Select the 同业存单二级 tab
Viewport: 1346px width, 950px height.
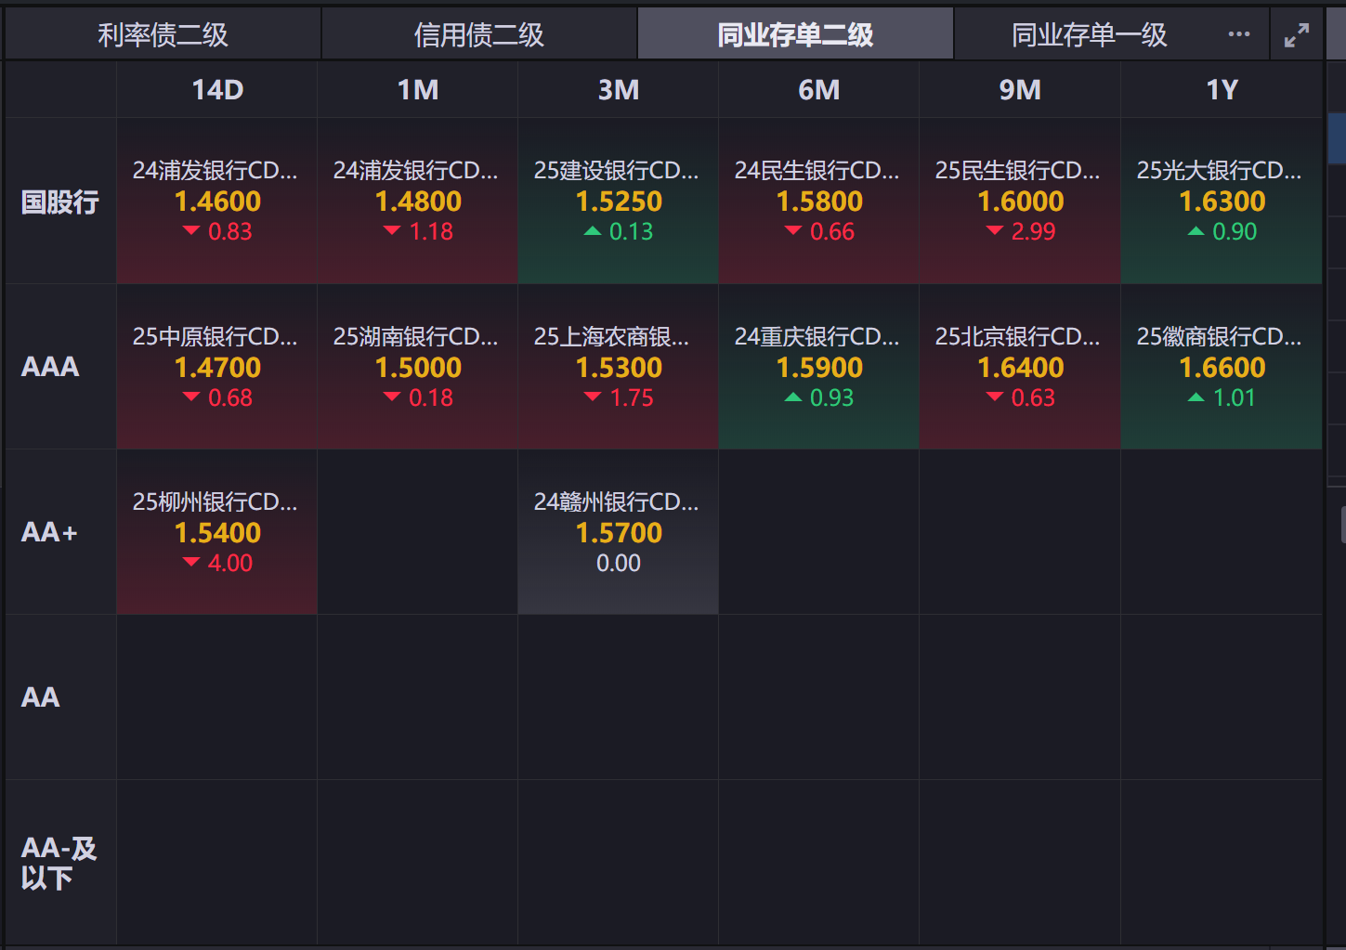pos(795,34)
